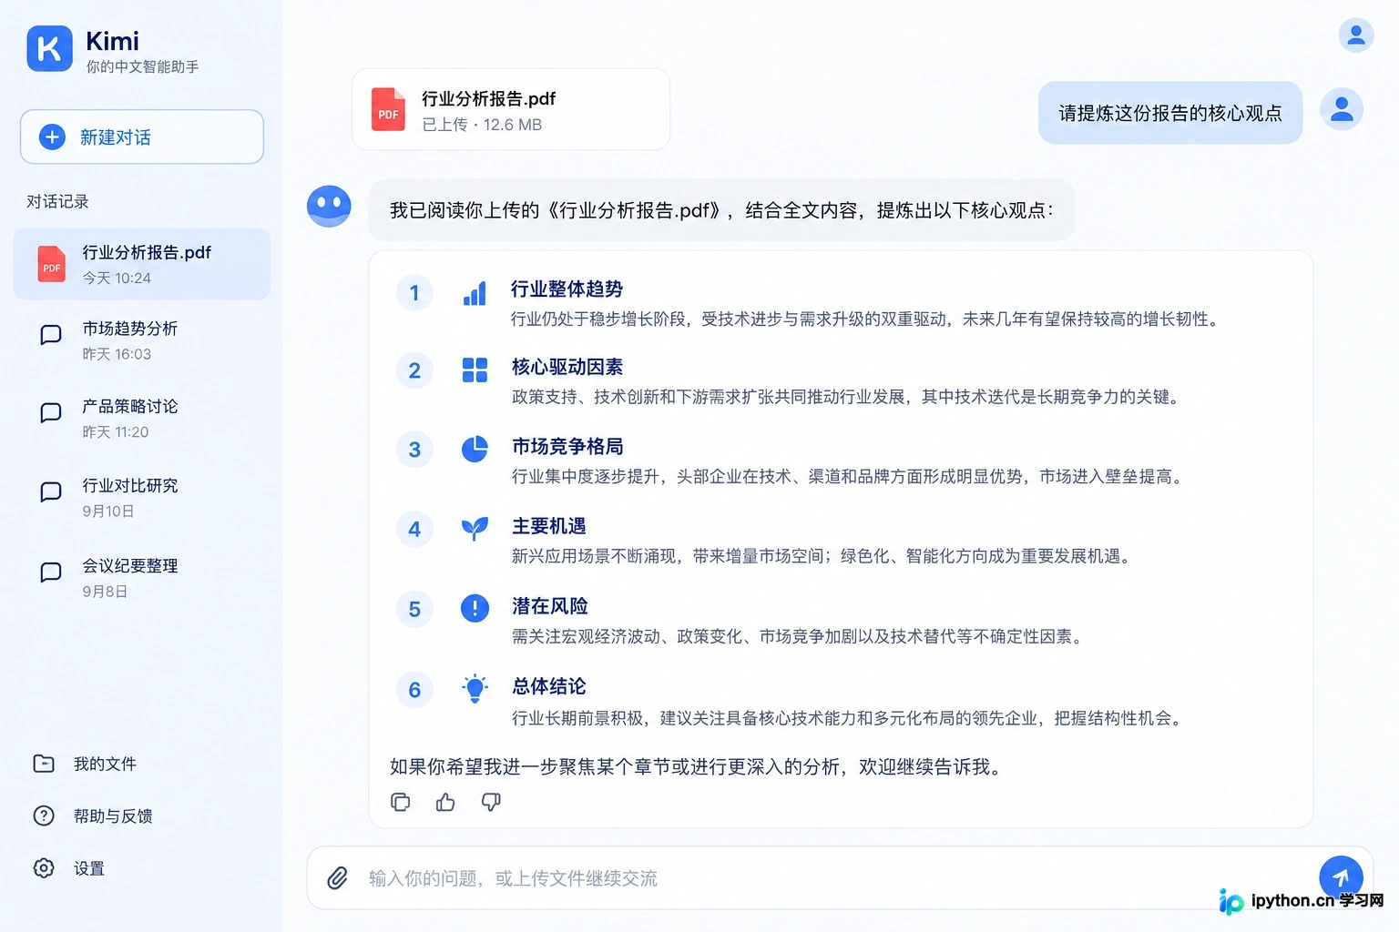Click chat bubble icon beside 会议纪要整理

click(x=51, y=572)
